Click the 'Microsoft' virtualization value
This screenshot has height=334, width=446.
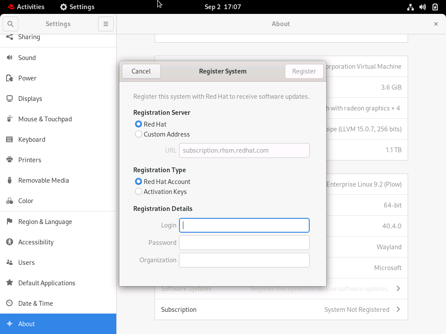(388, 268)
